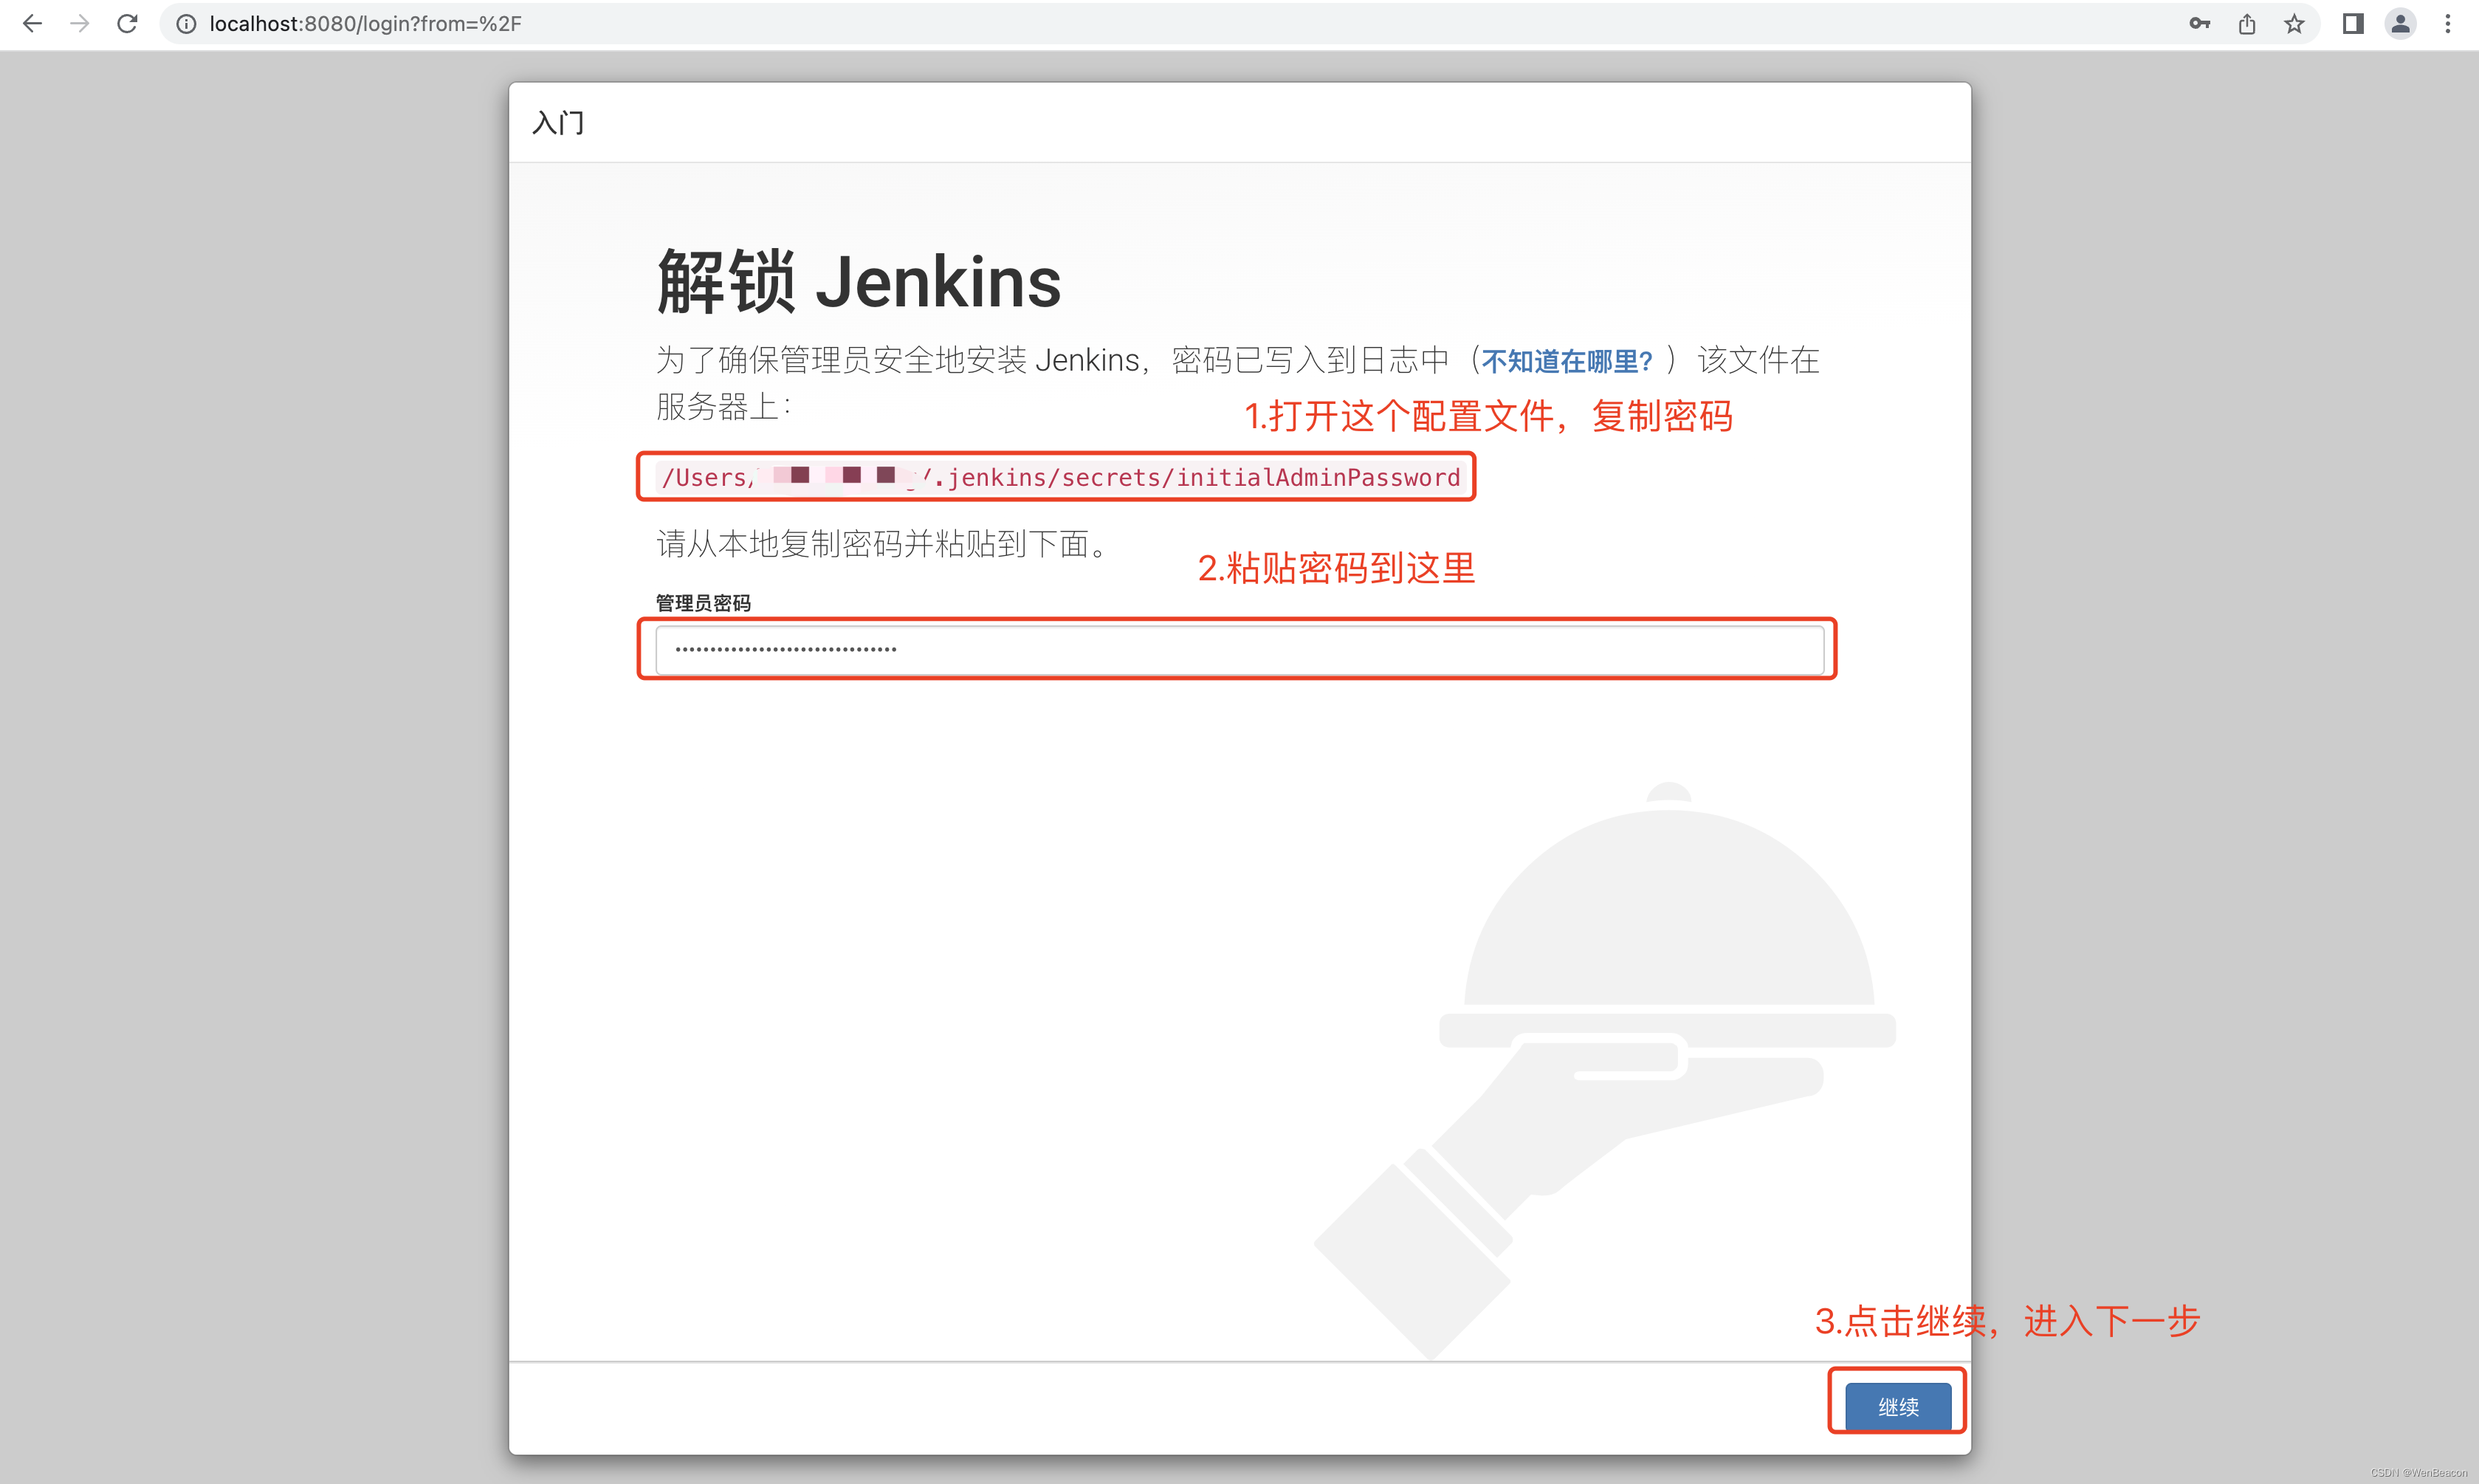Image resolution: width=2479 pixels, height=1484 pixels.
Task: Focus the 管理员密码 password field
Action: coord(1239,650)
